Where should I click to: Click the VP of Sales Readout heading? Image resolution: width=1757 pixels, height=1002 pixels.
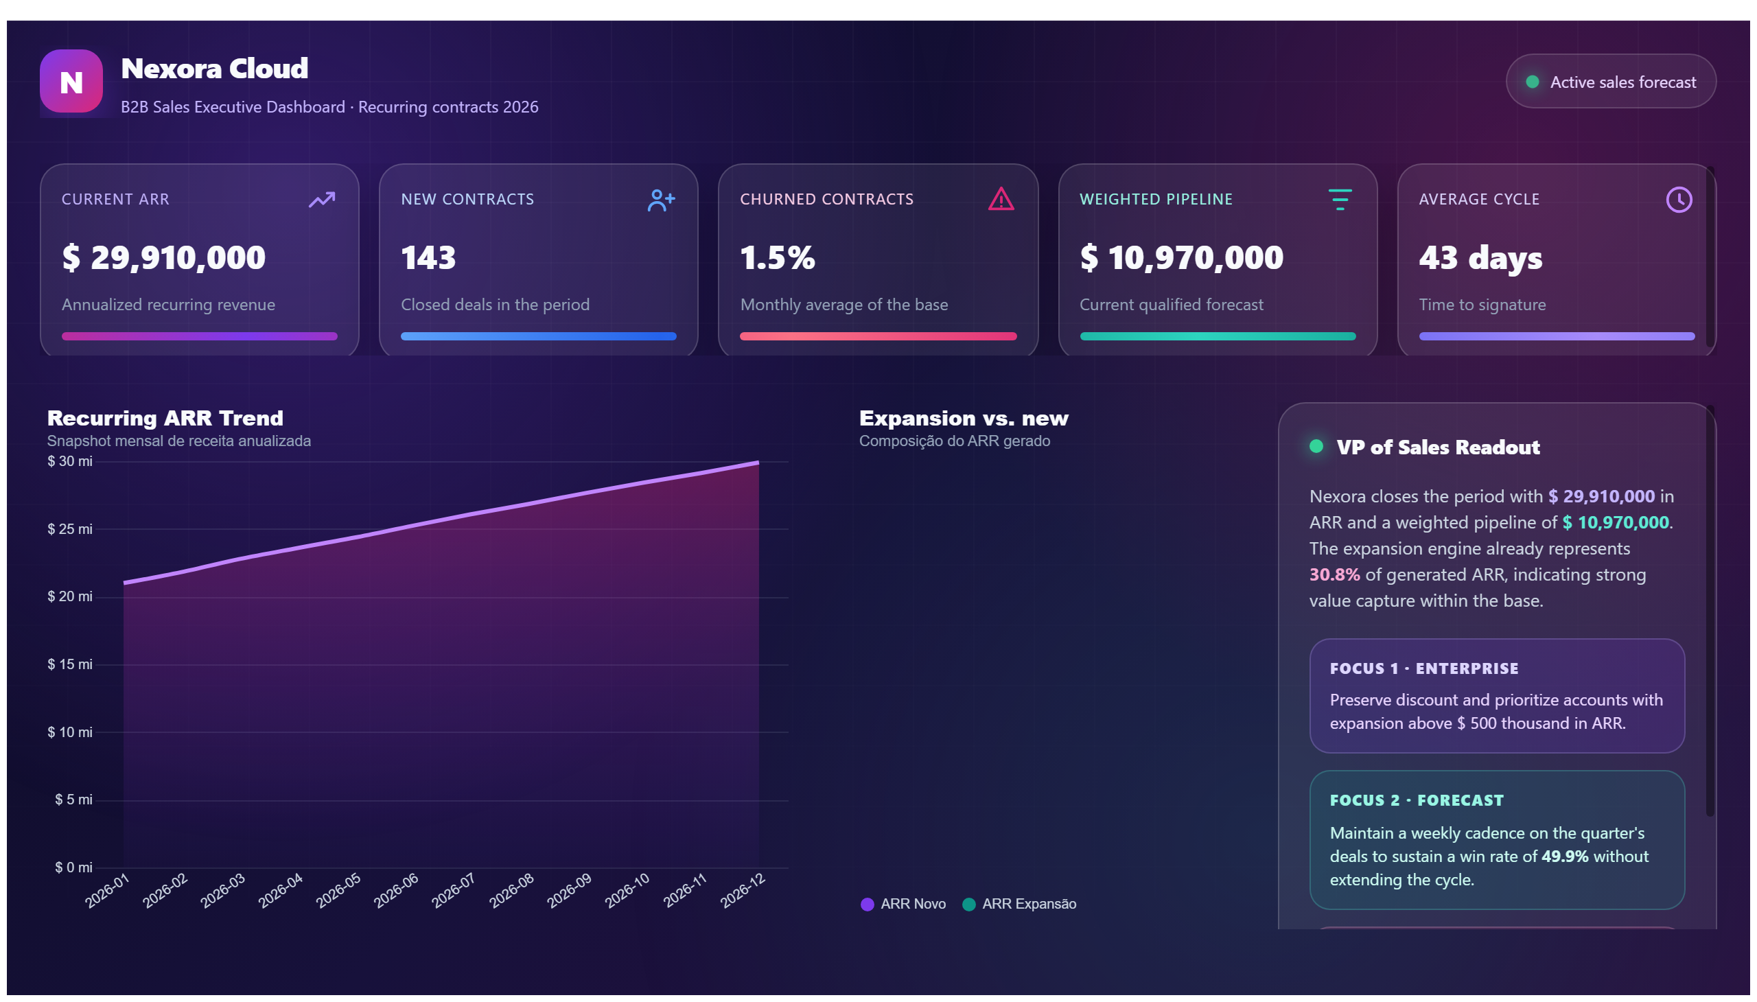pos(1439,447)
